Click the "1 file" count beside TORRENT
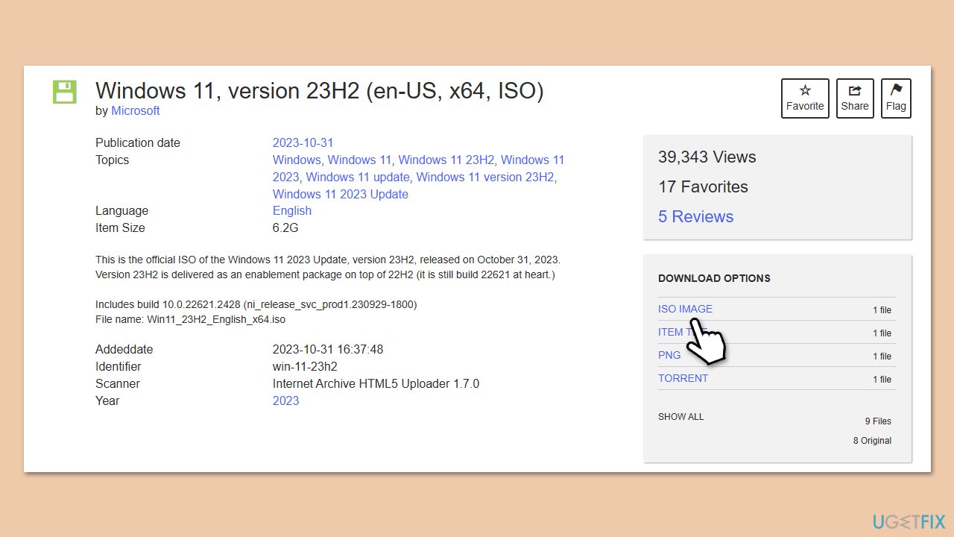The width and height of the screenshot is (954, 537). (882, 380)
